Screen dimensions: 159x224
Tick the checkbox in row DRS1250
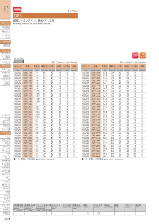tap(74, 130)
